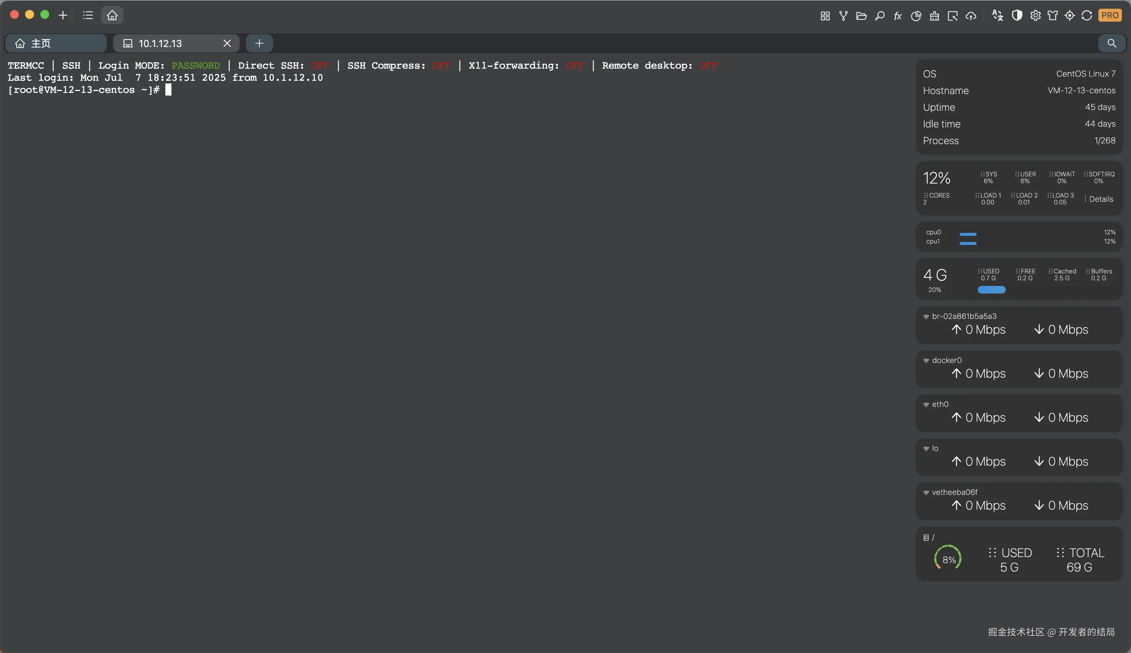The height and width of the screenshot is (653, 1131).
Task: Open the session list menu icon
Action: (88, 15)
